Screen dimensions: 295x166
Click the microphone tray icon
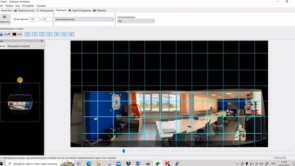(x=247, y=164)
